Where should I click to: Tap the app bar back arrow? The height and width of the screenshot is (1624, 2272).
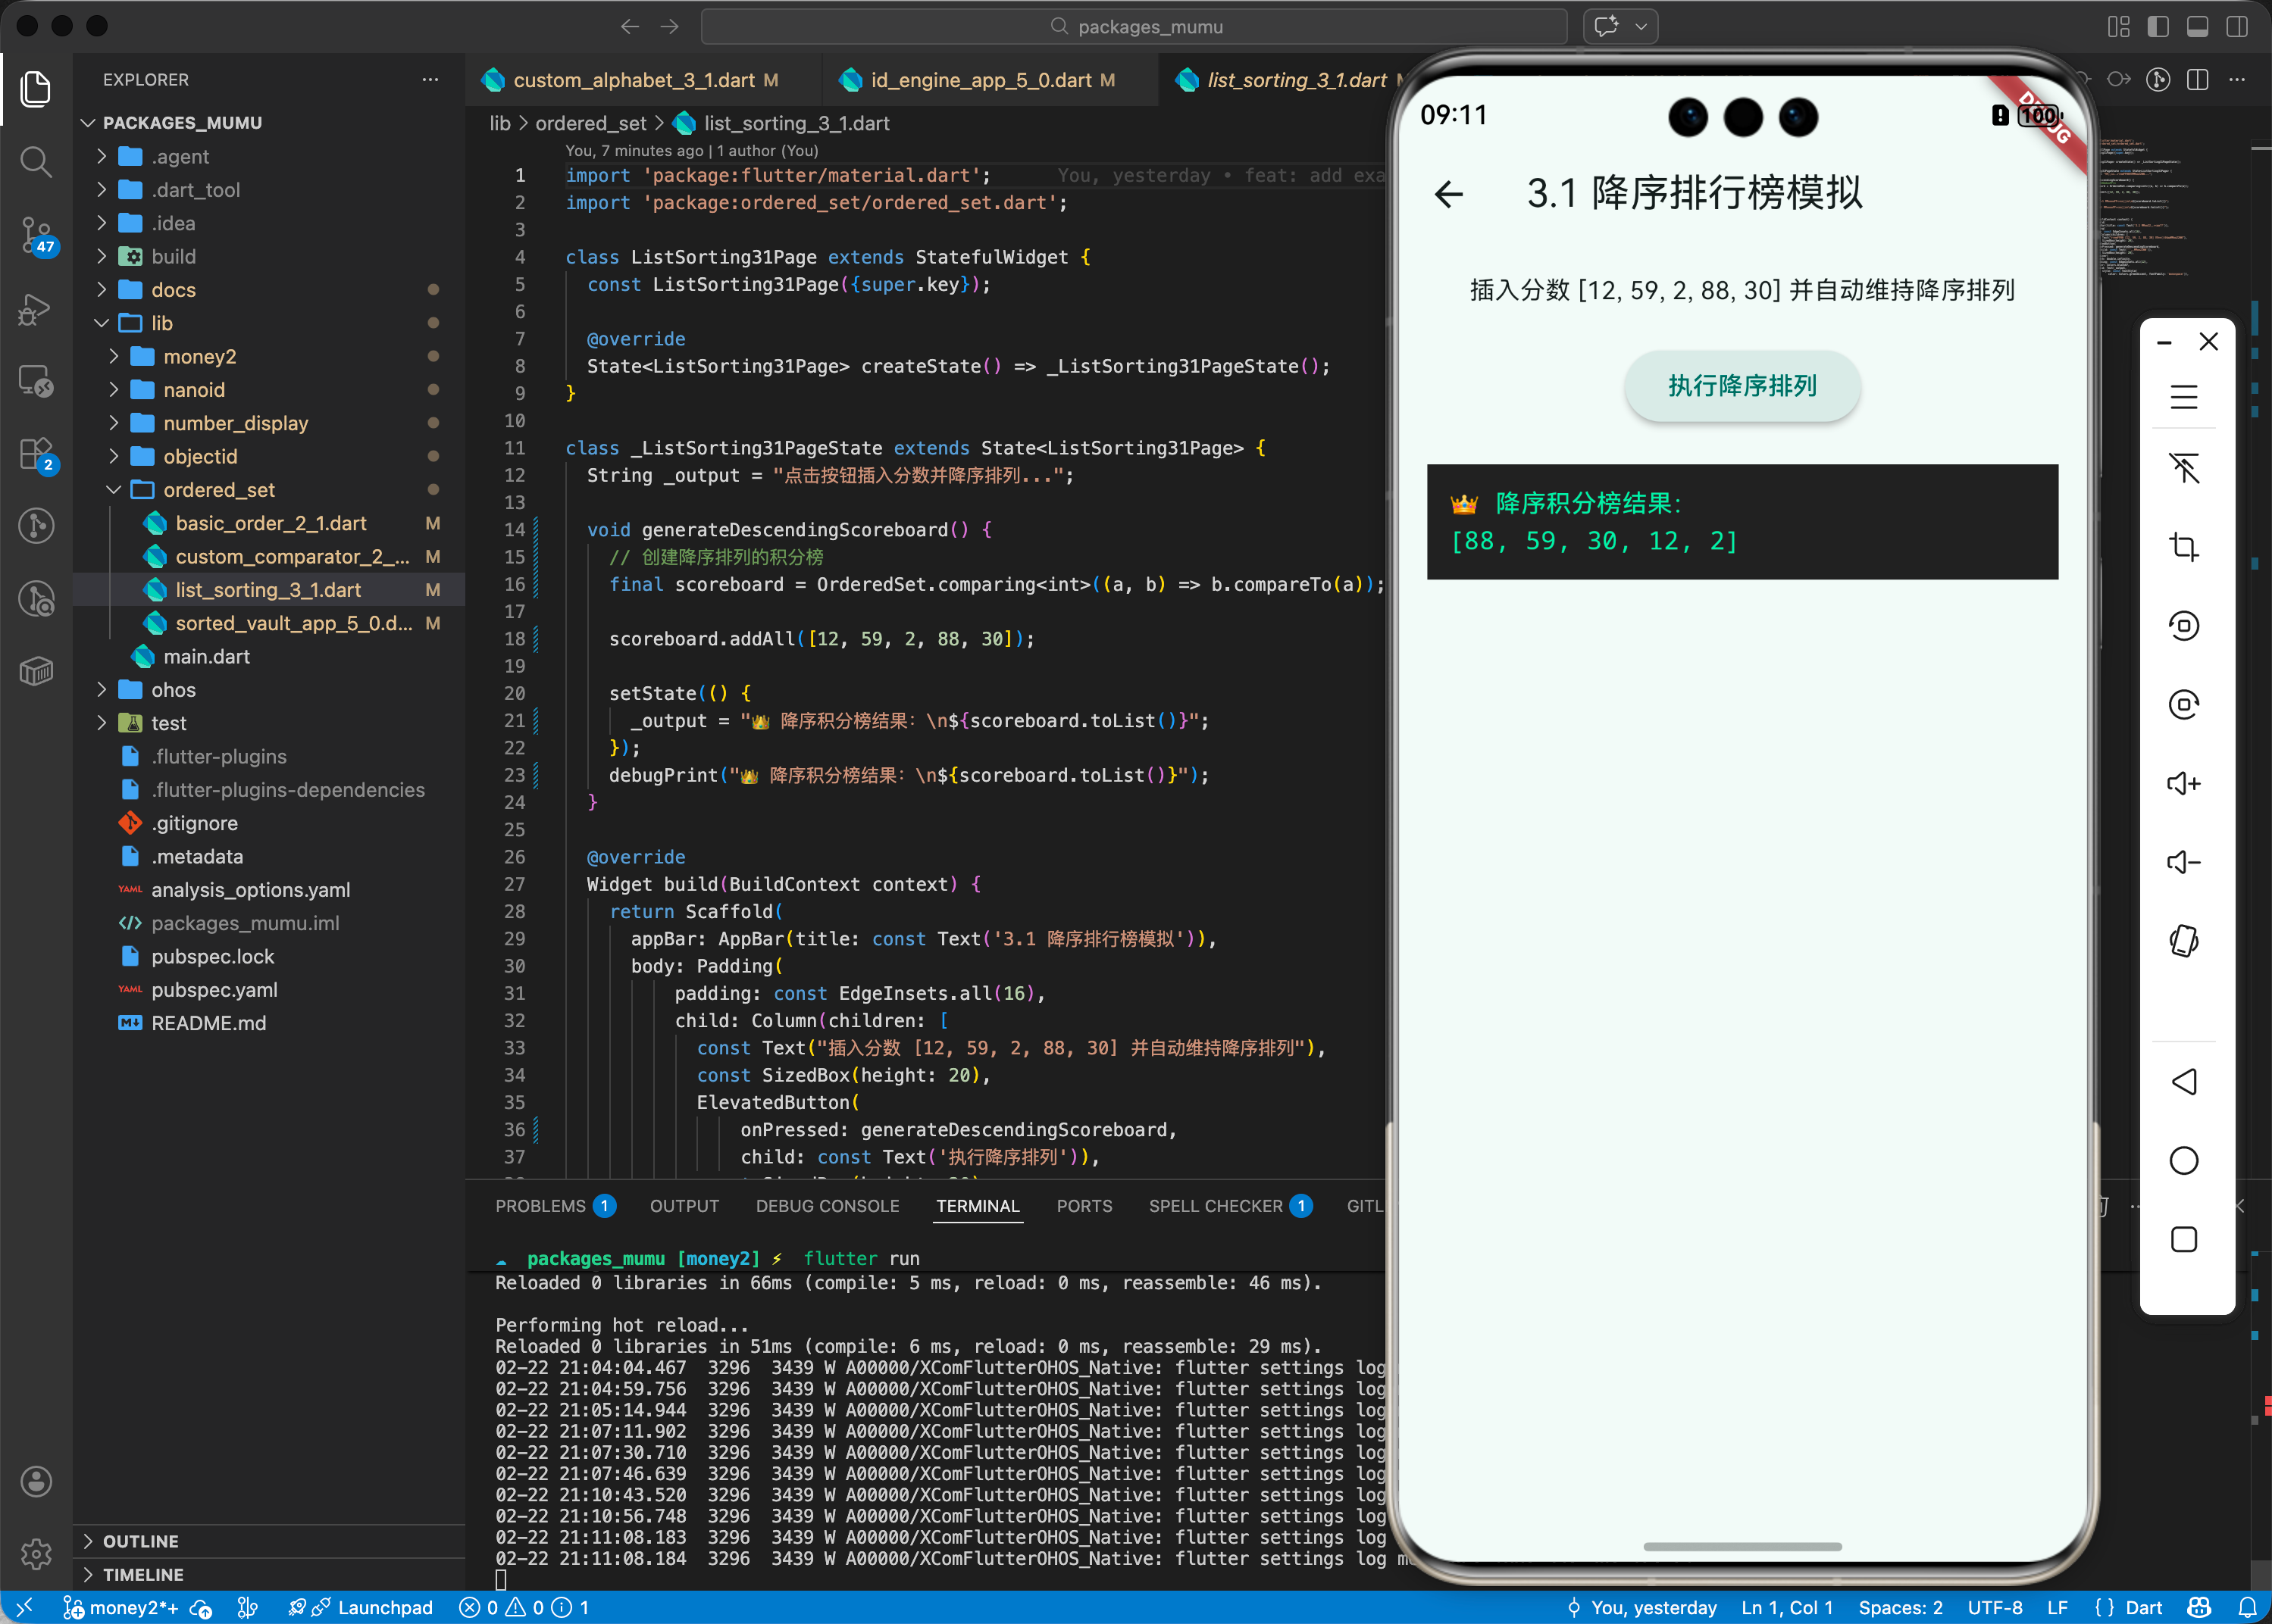(1449, 194)
